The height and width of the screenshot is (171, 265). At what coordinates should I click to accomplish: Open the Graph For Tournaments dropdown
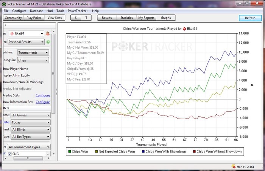click(x=33, y=52)
